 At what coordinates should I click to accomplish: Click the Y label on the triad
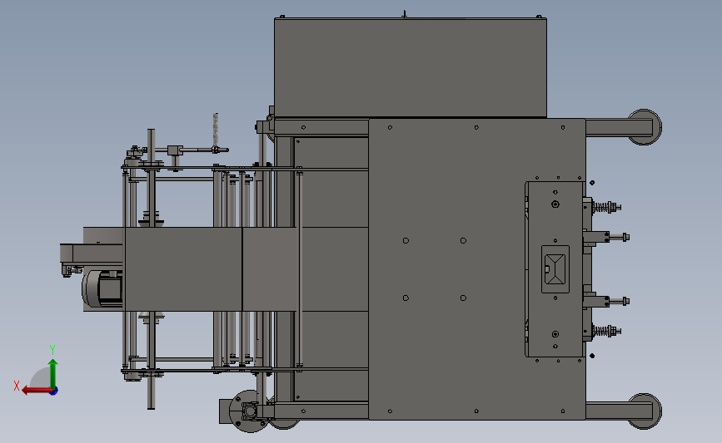pyautogui.click(x=52, y=350)
